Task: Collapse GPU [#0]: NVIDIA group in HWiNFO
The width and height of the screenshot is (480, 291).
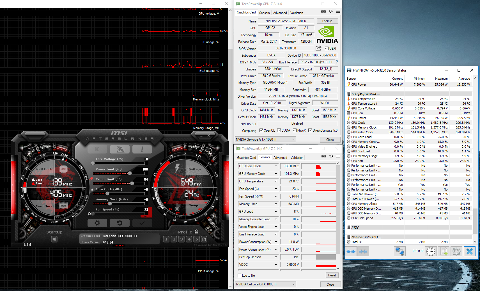Action: pos(349,94)
